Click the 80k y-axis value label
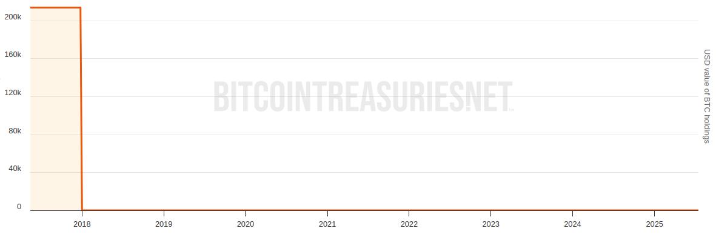Screen dimensions: 716x234 pyautogui.click(x=15, y=131)
